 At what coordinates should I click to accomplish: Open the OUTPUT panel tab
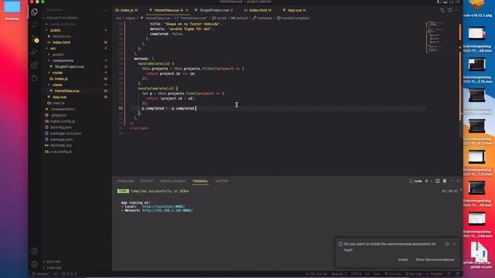point(146,181)
